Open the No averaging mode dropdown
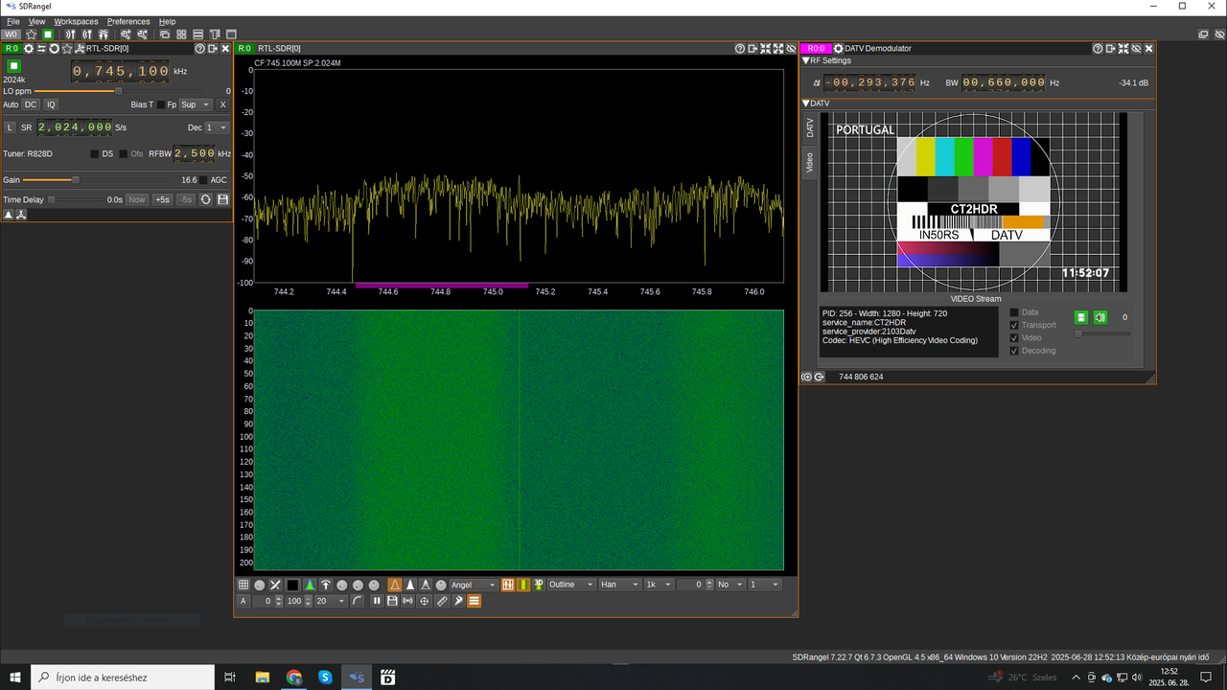Image resolution: width=1227 pixels, height=690 pixels. 729,585
